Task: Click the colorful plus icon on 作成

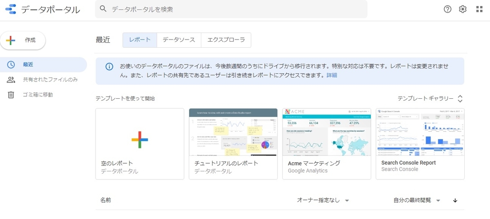Action: coord(11,40)
